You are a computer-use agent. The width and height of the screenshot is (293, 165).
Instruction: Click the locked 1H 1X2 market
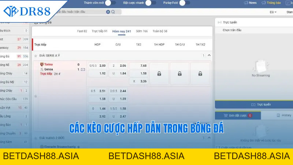[x=200, y=74]
